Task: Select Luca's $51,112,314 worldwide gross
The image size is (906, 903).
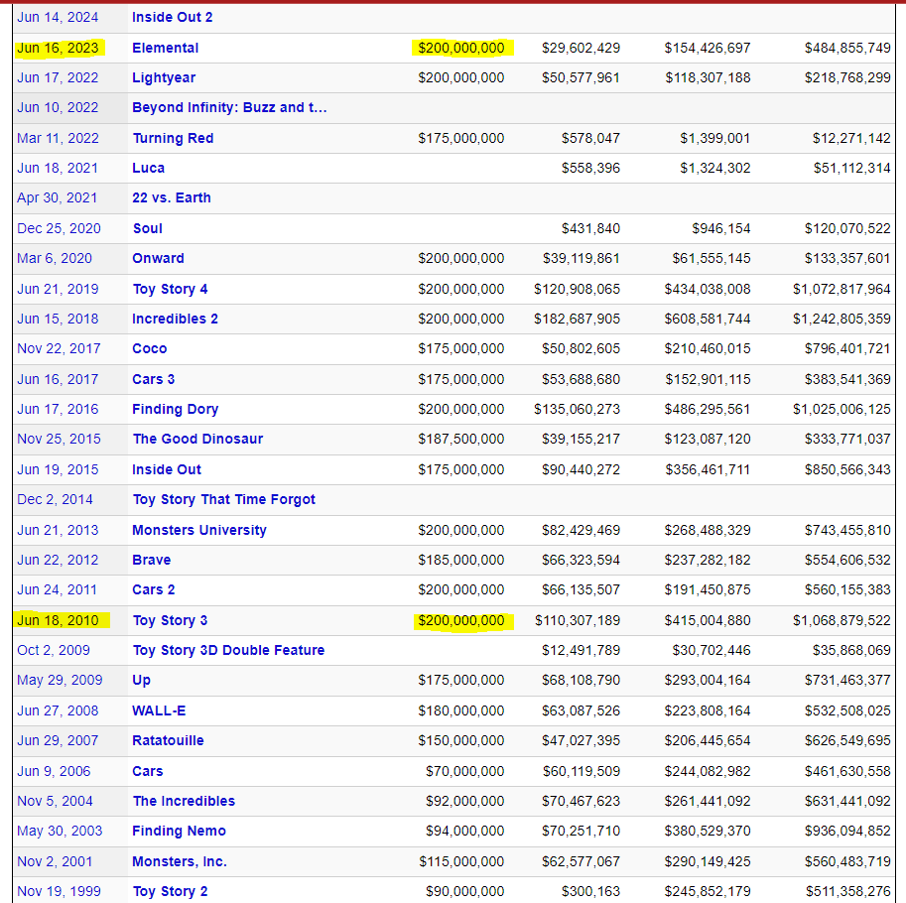Action: (852, 168)
